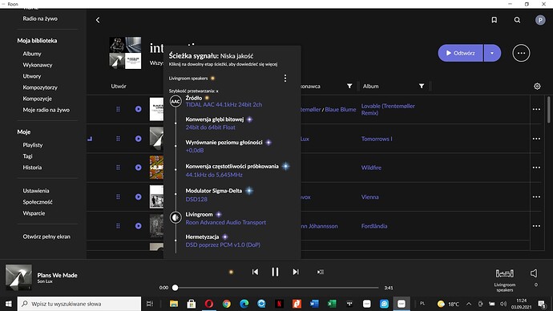Viewport: 553px width, 311px height.
Task: Open the volume speaker control
Action: pos(534,273)
